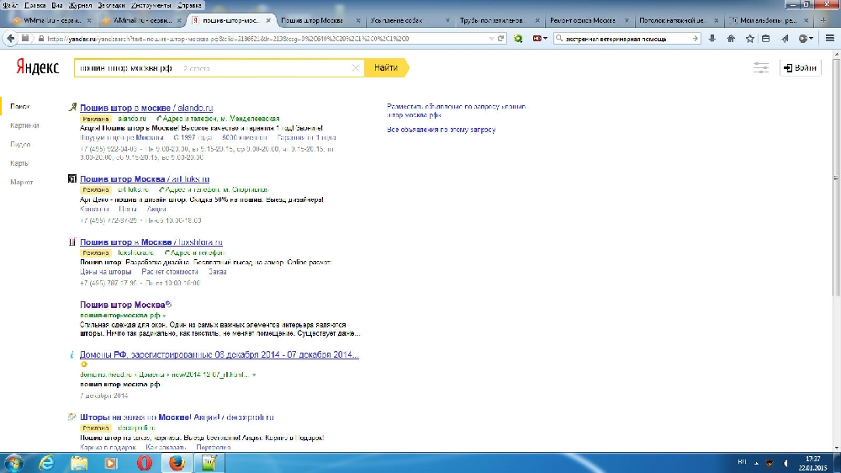Click the Цены на шторы sitelink
This screenshot has width=841, height=473.
pos(106,272)
